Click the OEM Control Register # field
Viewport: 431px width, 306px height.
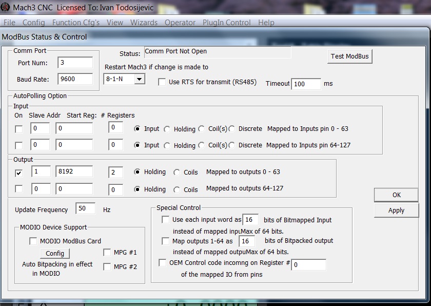tap(309, 265)
